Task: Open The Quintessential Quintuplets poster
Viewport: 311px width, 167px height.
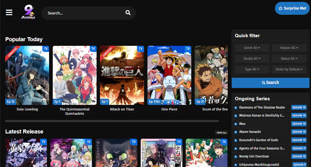Action: click(x=75, y=75)
